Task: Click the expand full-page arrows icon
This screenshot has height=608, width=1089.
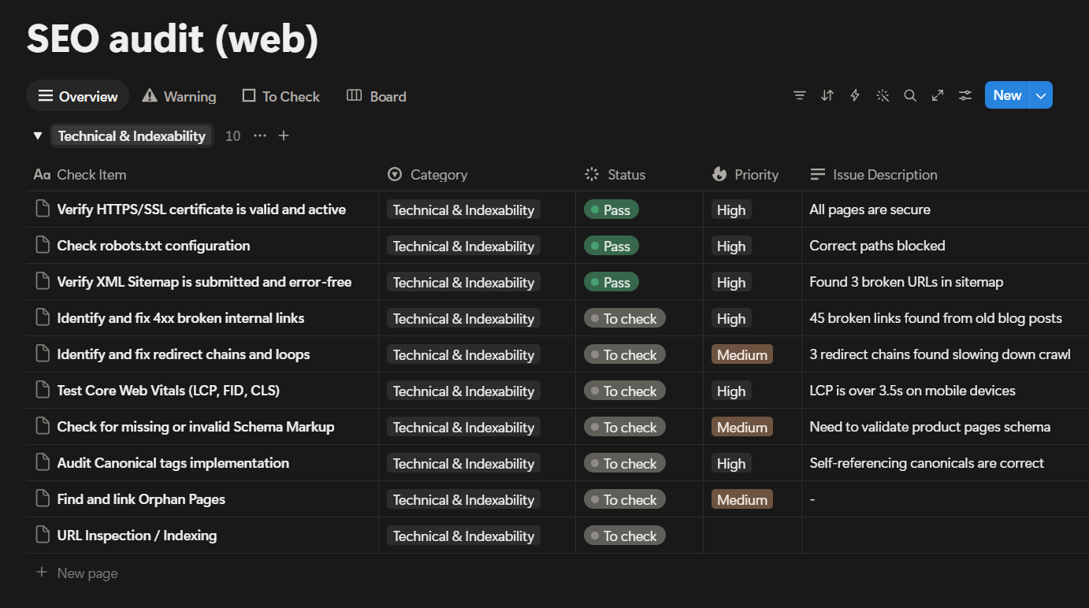Action: click(938, 95)
